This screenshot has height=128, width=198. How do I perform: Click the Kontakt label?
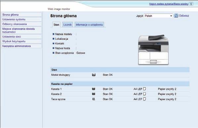[60, 43]
